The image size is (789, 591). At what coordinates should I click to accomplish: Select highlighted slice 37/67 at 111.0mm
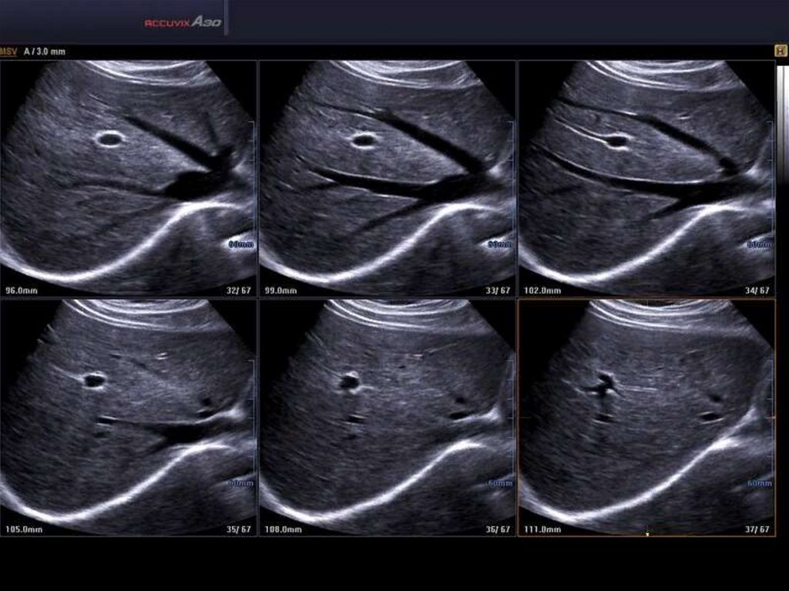[x=646, y=418]
